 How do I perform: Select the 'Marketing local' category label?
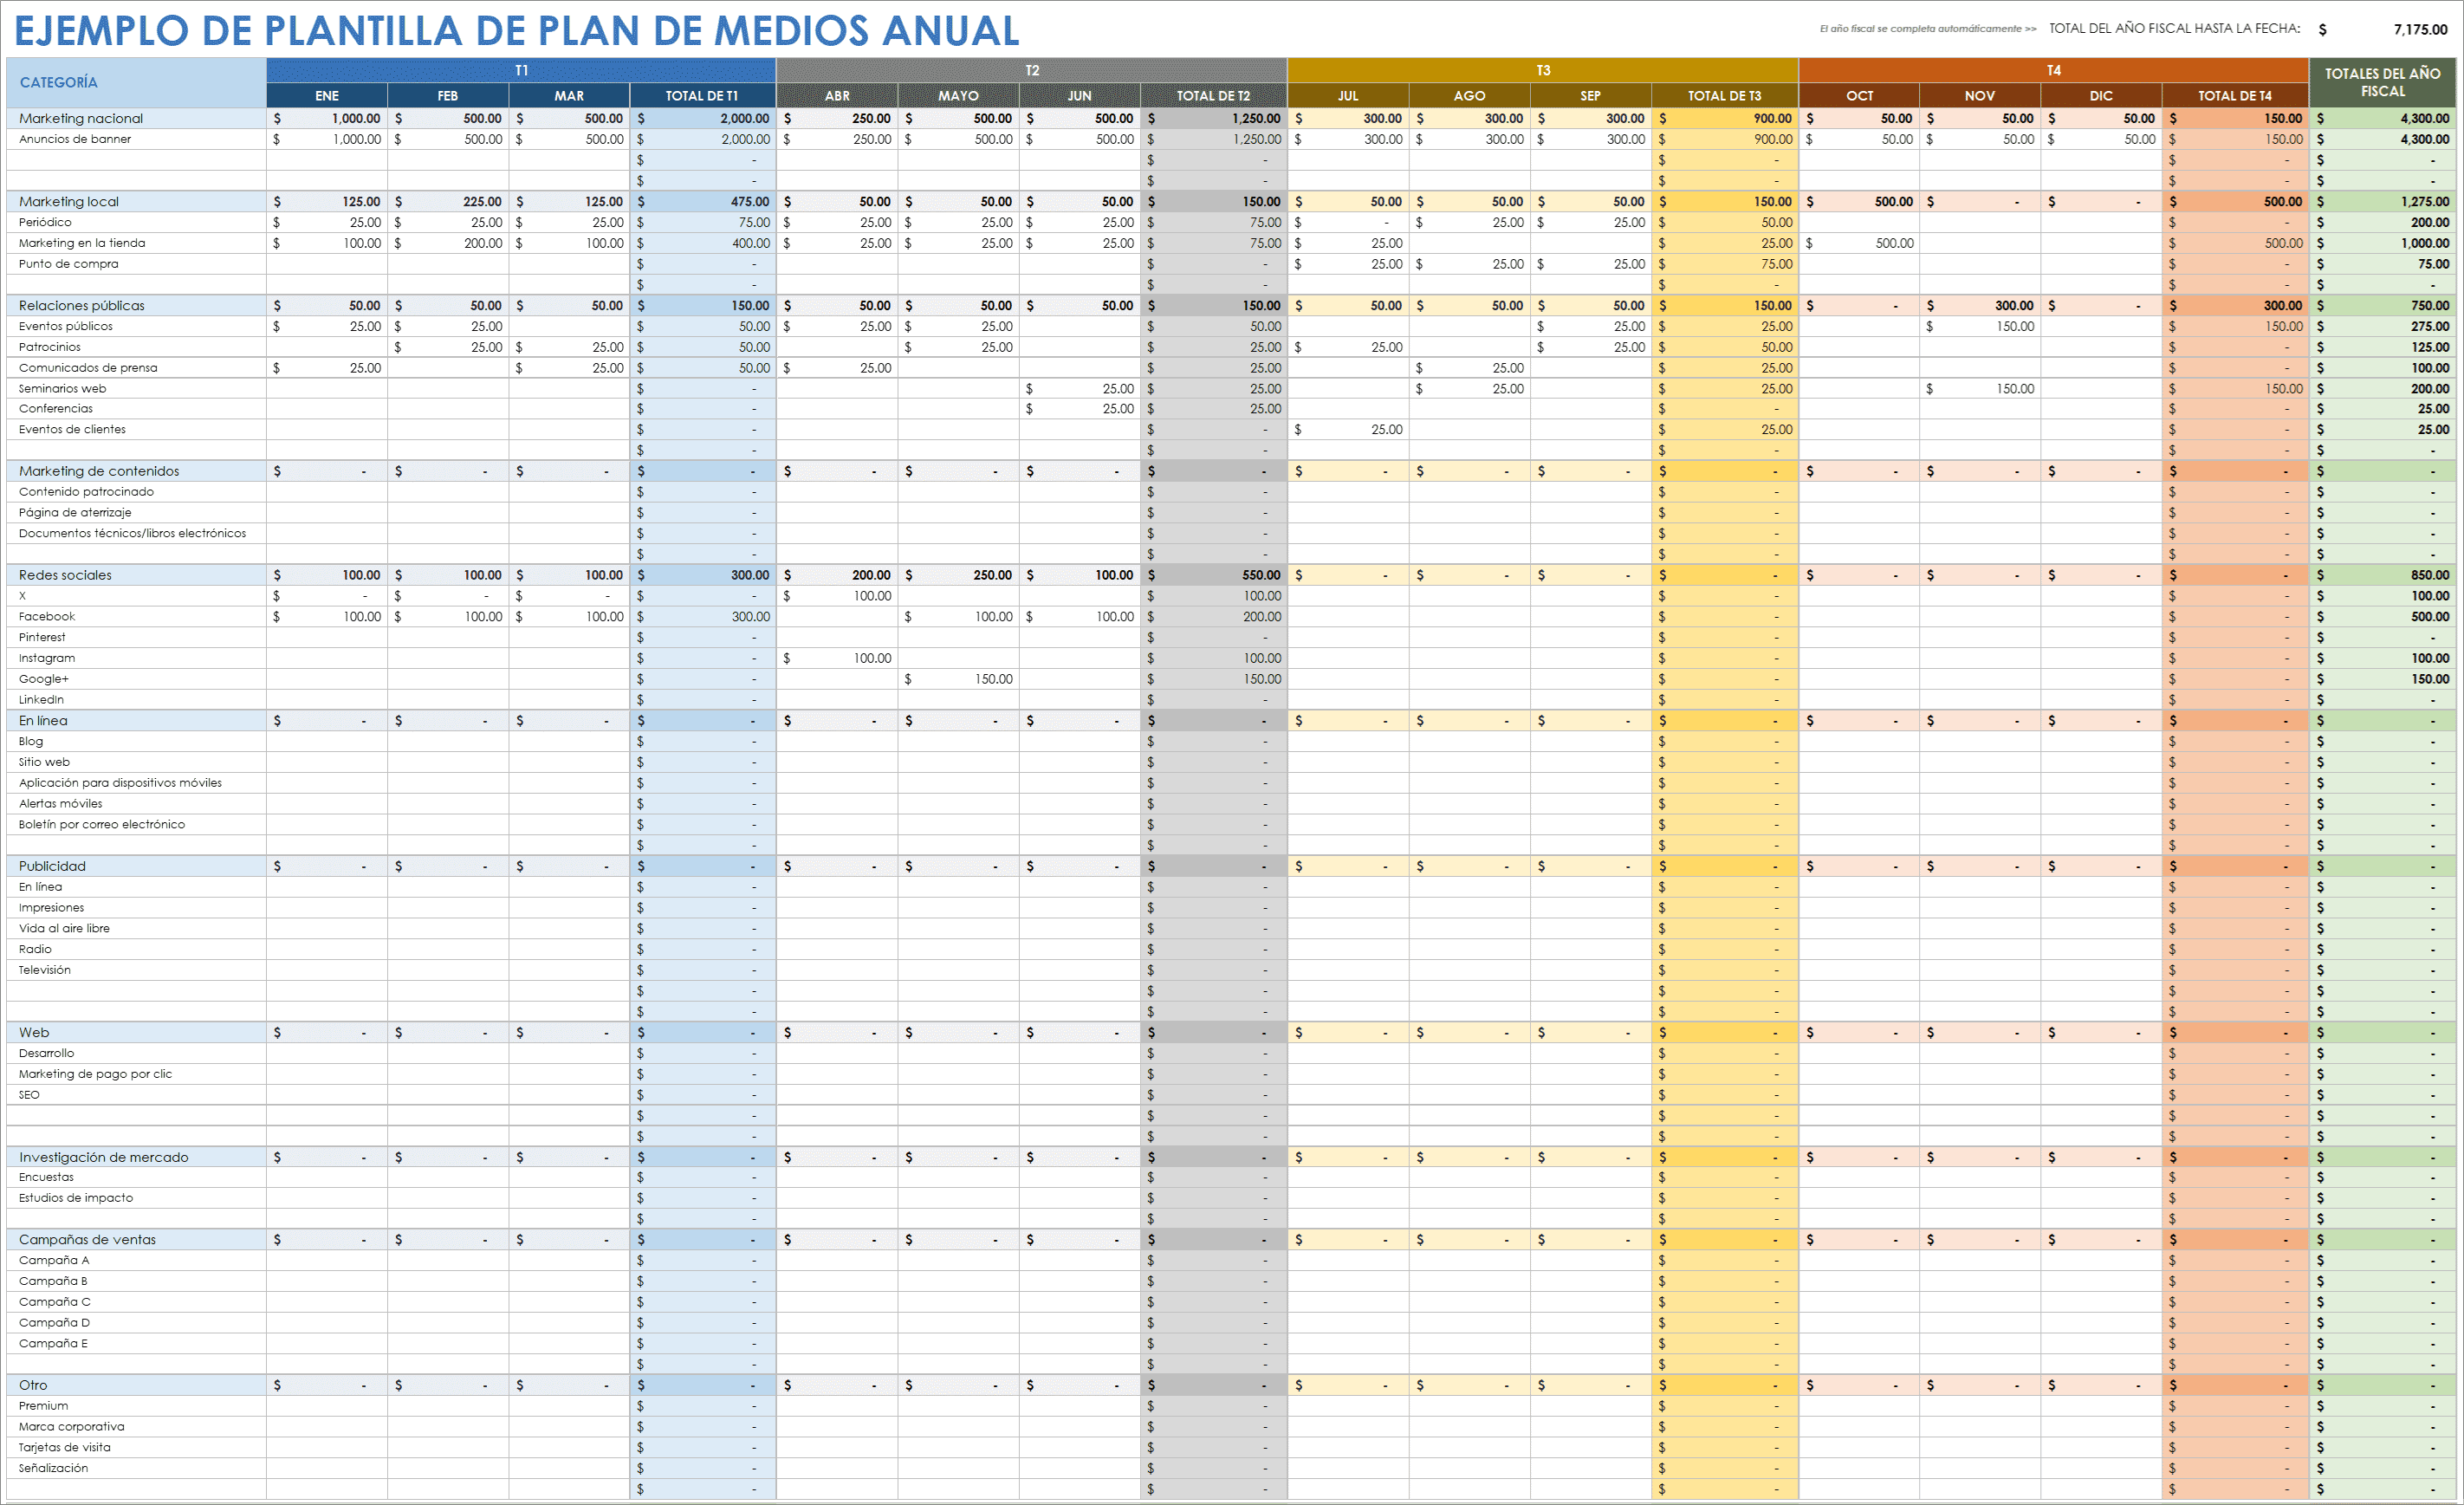tap(68, 201)
